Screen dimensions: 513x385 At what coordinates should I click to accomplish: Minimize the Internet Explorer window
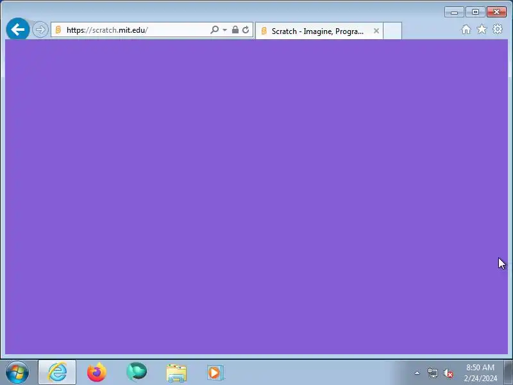tap(454, 12)
